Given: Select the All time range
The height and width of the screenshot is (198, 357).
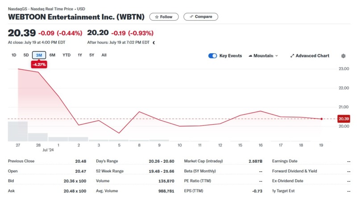Looking at the screenshot, I should [x=104, y=55].
